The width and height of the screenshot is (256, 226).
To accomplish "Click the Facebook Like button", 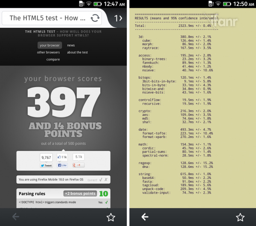I will pyautogui.click(x=62, y=165).
